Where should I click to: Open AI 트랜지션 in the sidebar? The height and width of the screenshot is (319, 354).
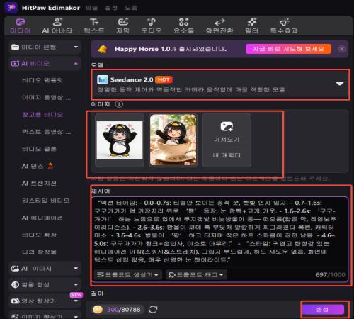[x=39, y=184]
